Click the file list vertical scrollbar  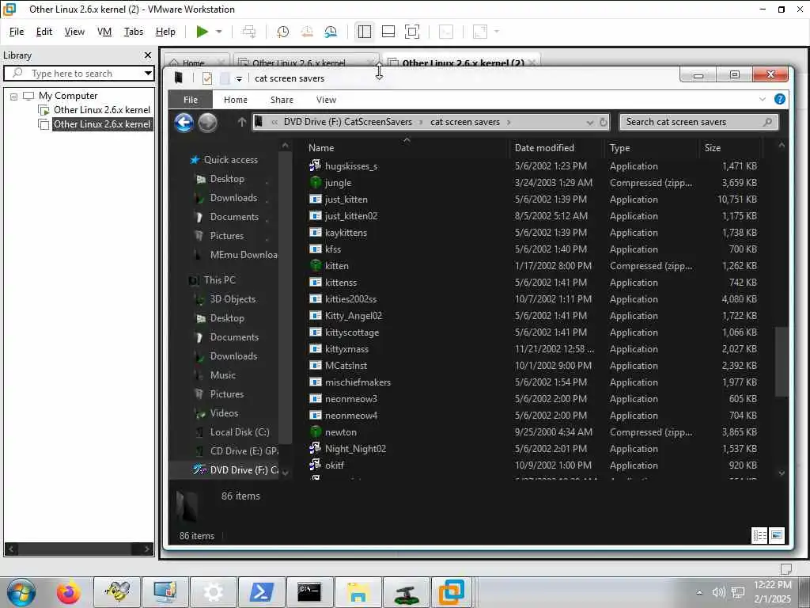[x=782, y=361]
